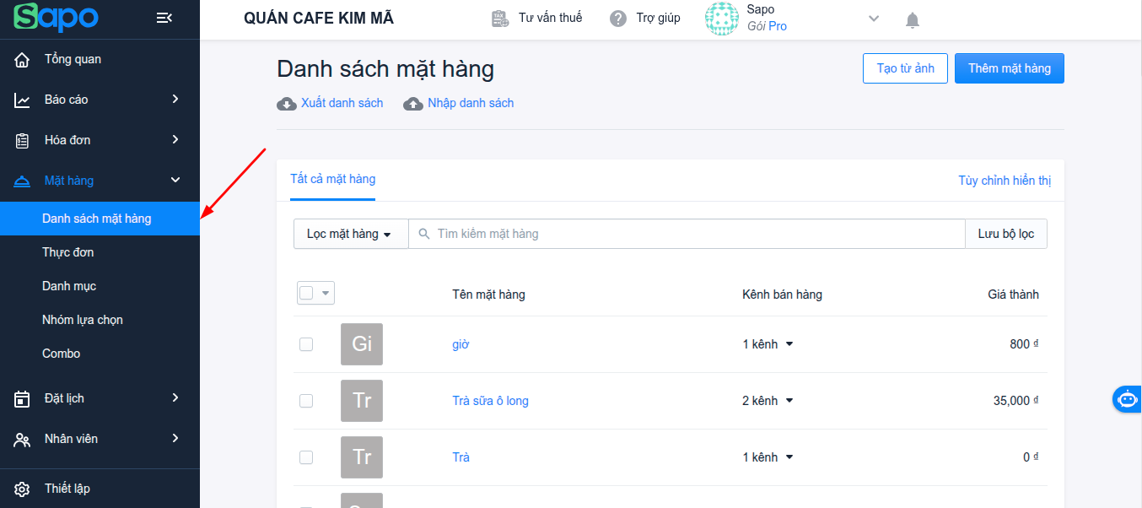Click the Tr thumbnail for Trà sữa ô long
Image resolution: width=1142 pixels, height=508 pixels.
tap(362, 401)
